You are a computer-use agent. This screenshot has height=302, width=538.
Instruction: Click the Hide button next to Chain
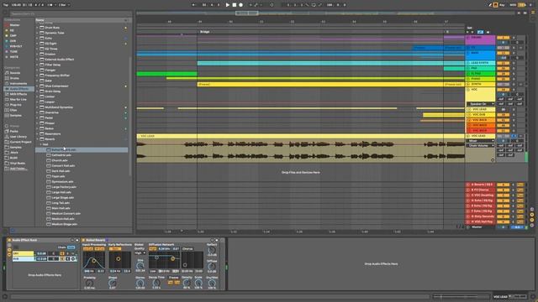point(71,247)
